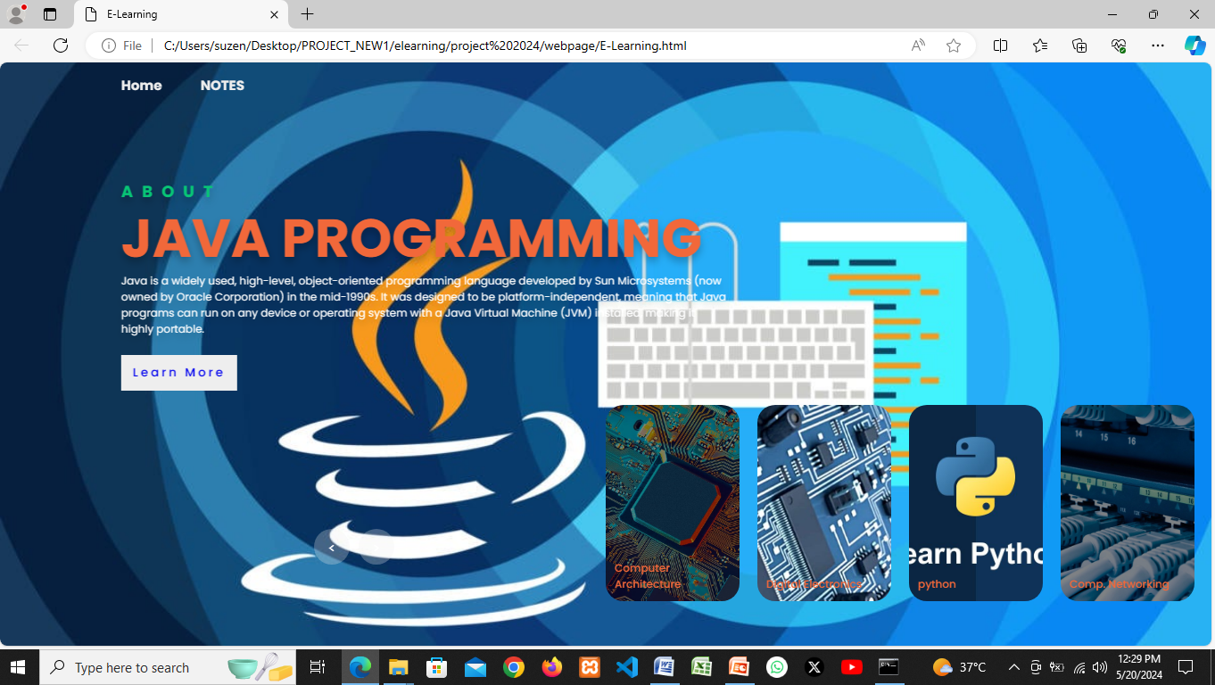Open the Favorites list
1215x685 pixels.
[1040, 45]
